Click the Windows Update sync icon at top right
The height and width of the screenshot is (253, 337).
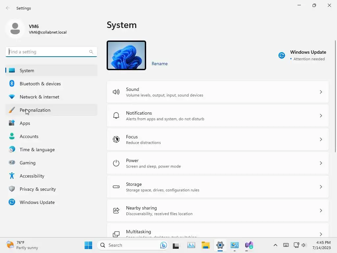282,55
